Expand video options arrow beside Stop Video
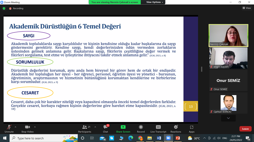This screenshot has height=142, width=254. [35, 127]
